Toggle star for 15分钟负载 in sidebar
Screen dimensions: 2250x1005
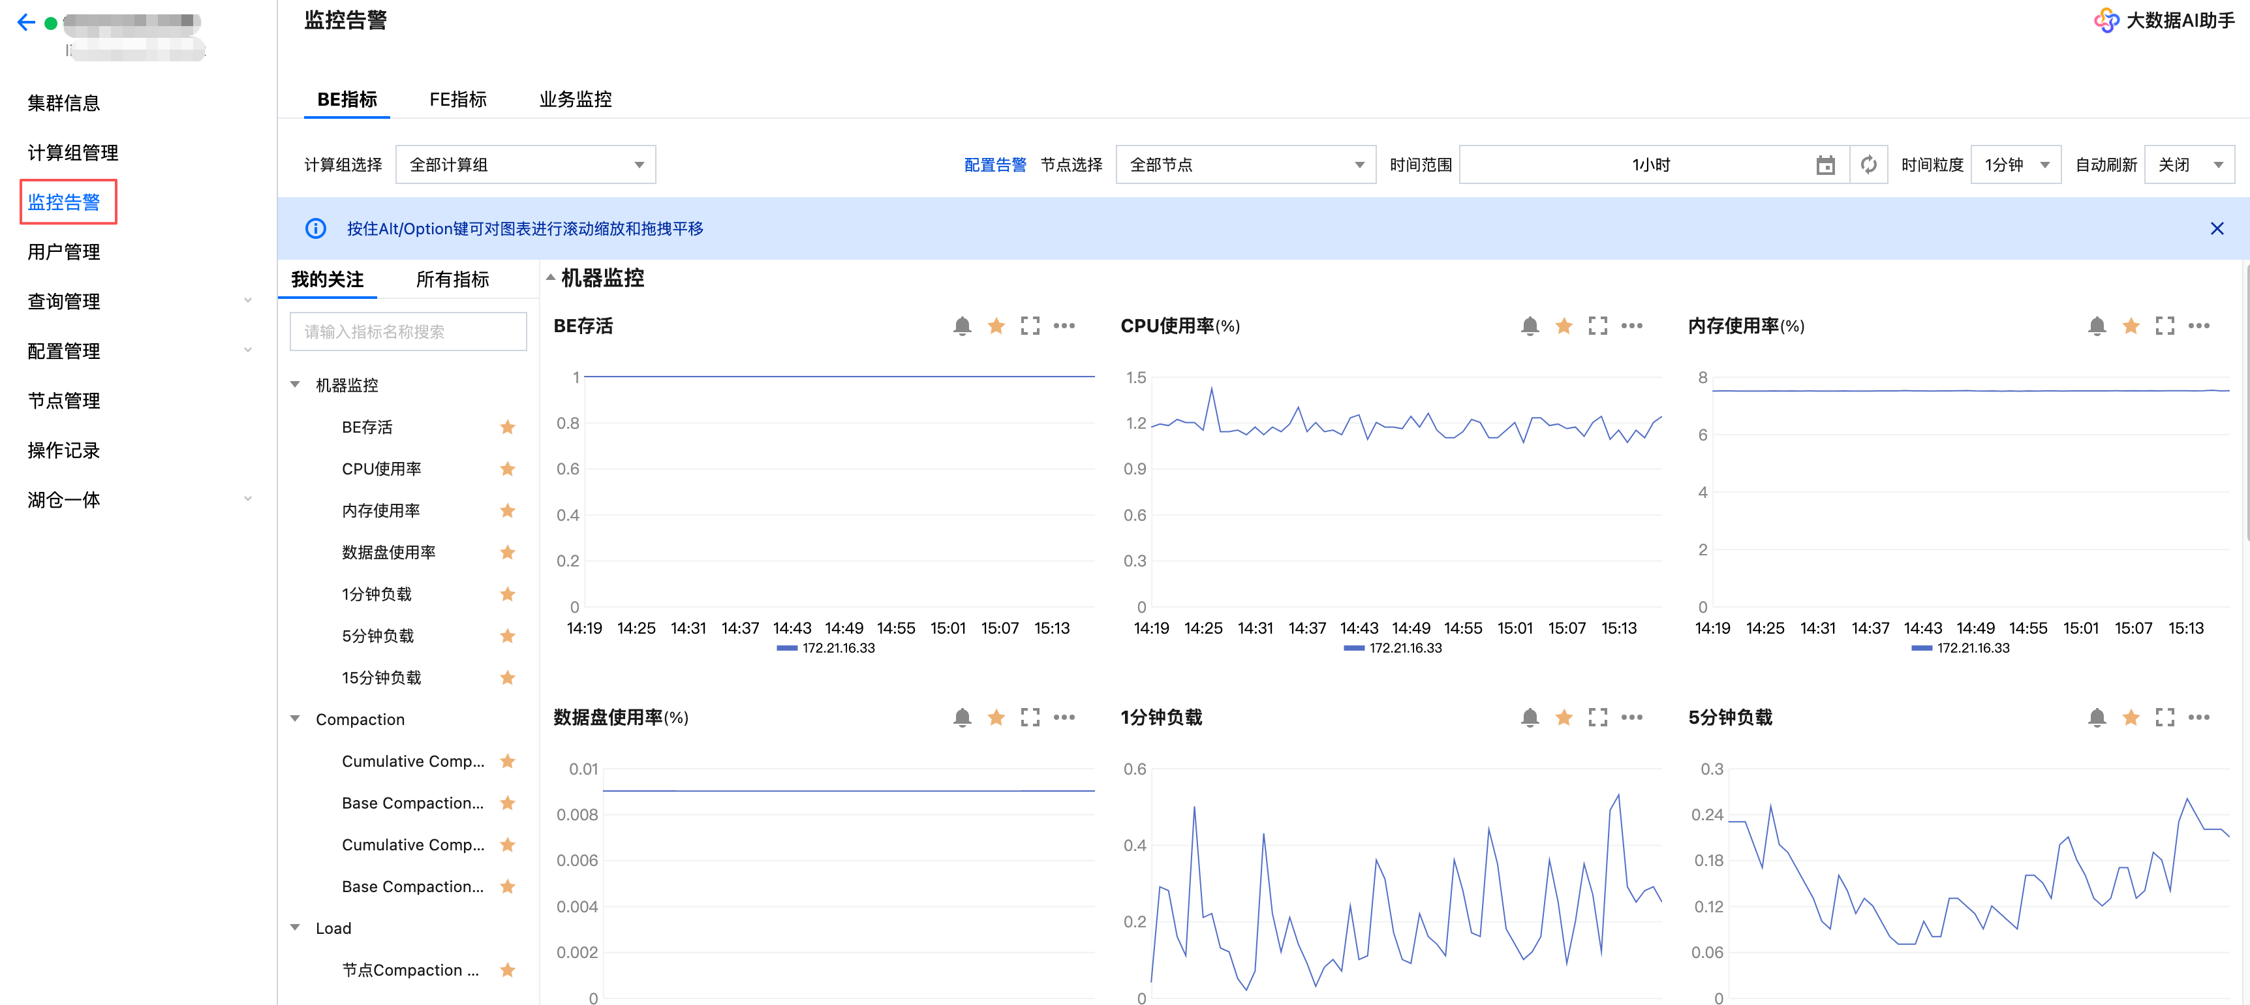pyautogui.click(x=508, y=677)
